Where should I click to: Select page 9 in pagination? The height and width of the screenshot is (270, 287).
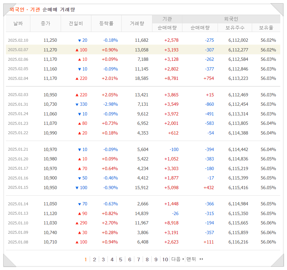[x=156, y=259]
